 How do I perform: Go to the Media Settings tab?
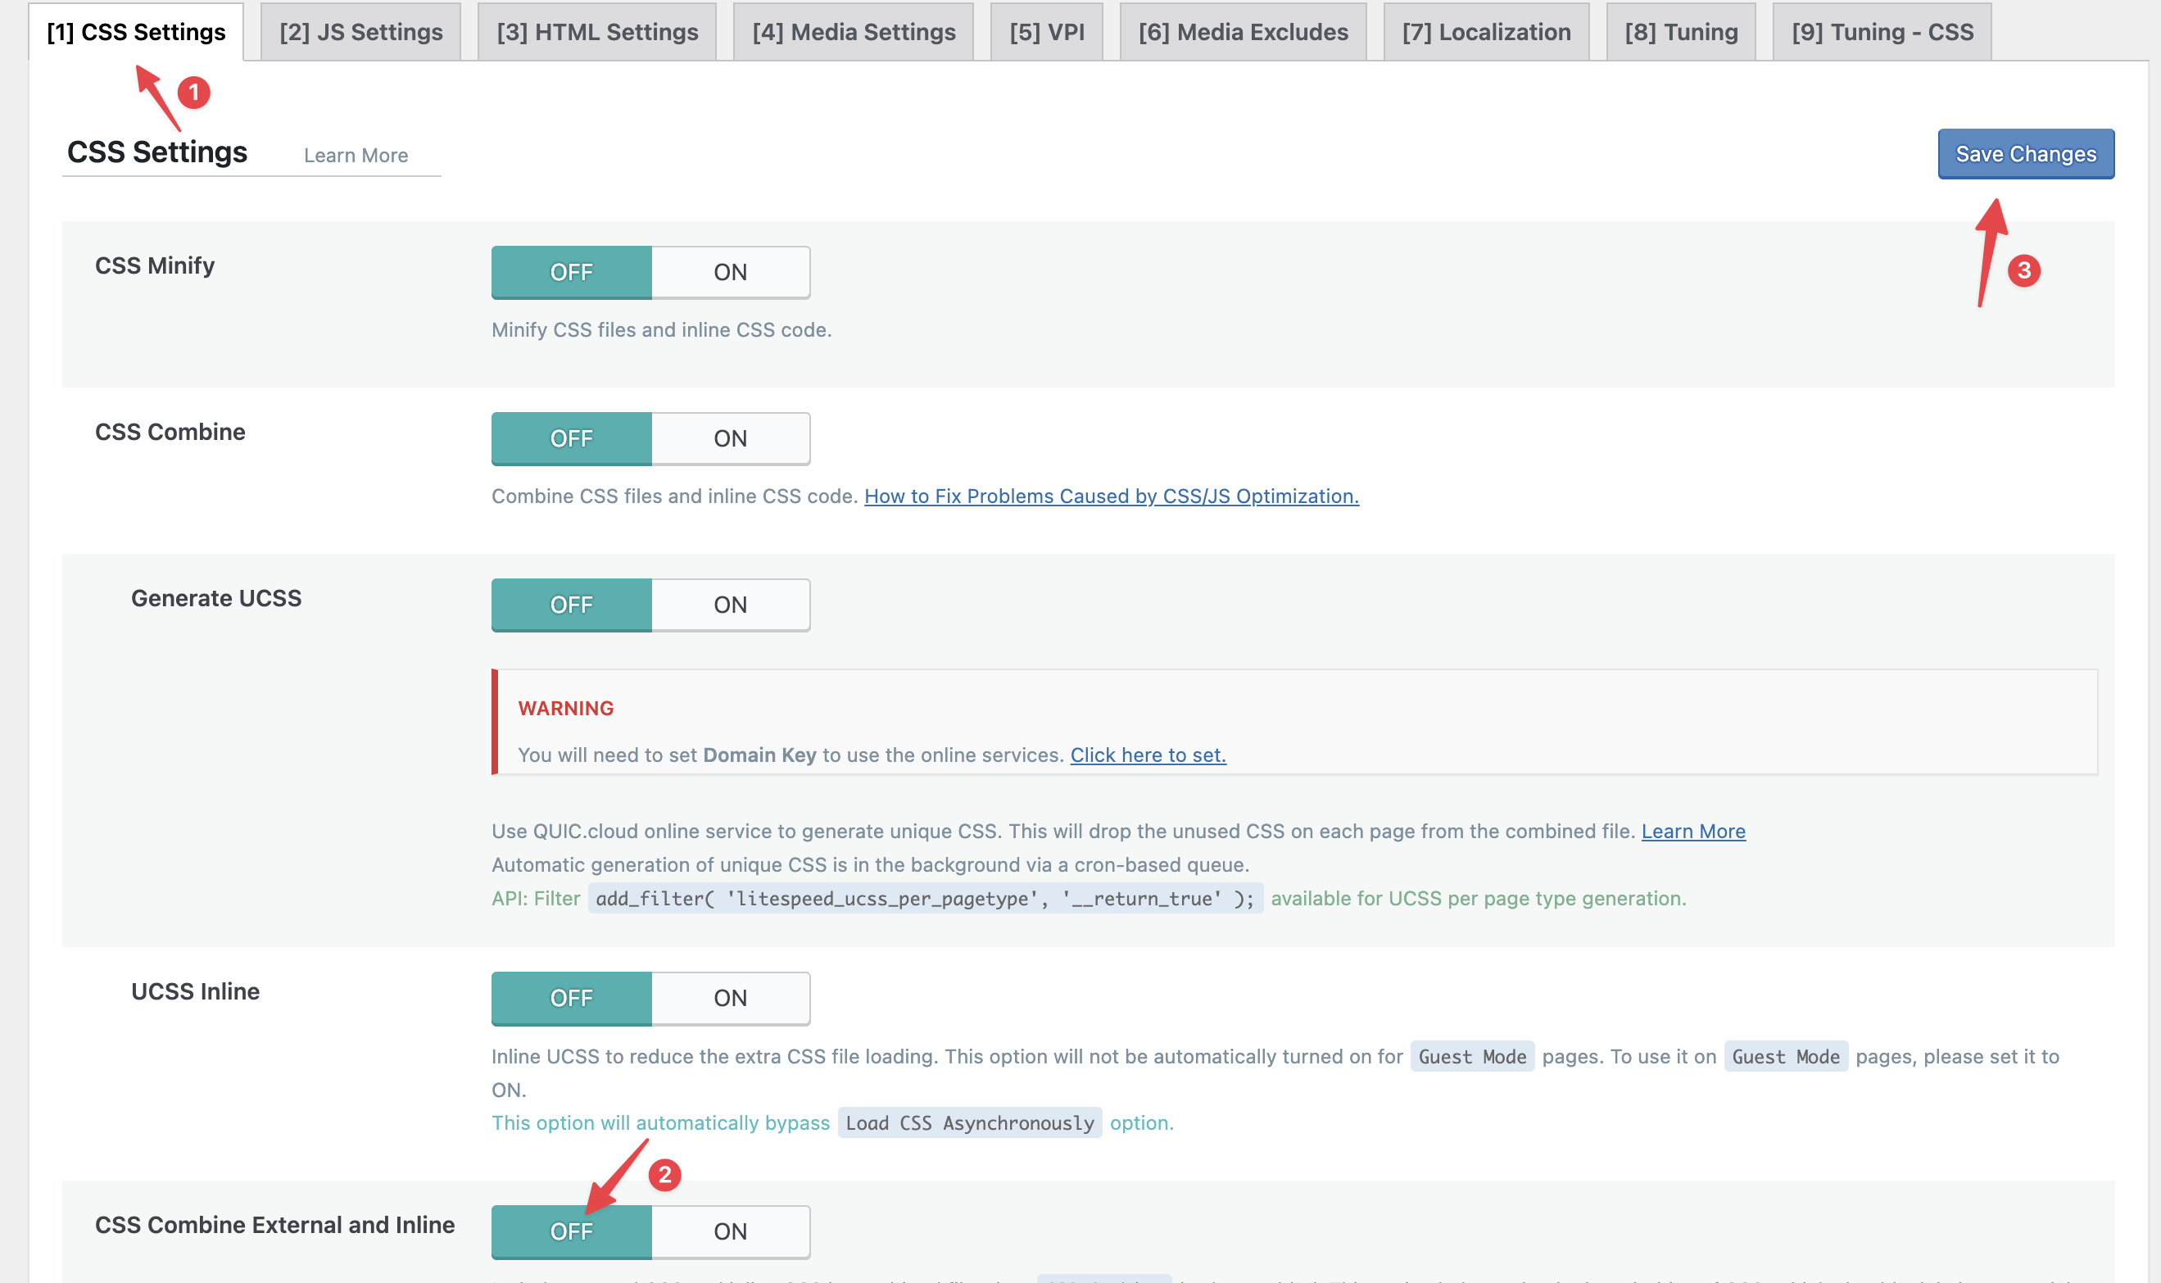[853, 32]
